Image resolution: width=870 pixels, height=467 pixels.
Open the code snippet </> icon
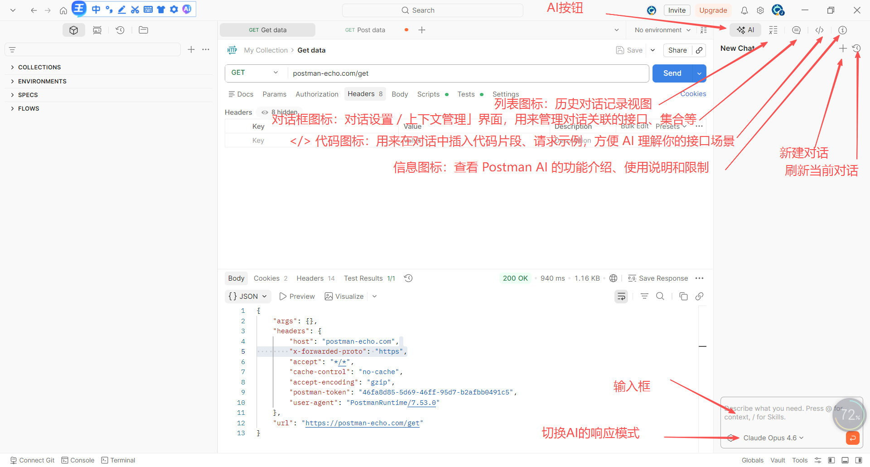point(819,30)
